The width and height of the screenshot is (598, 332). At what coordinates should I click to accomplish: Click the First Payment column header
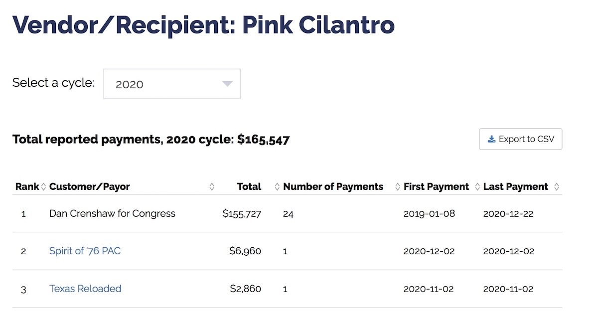pyautogui.click(x=437, y=187)
